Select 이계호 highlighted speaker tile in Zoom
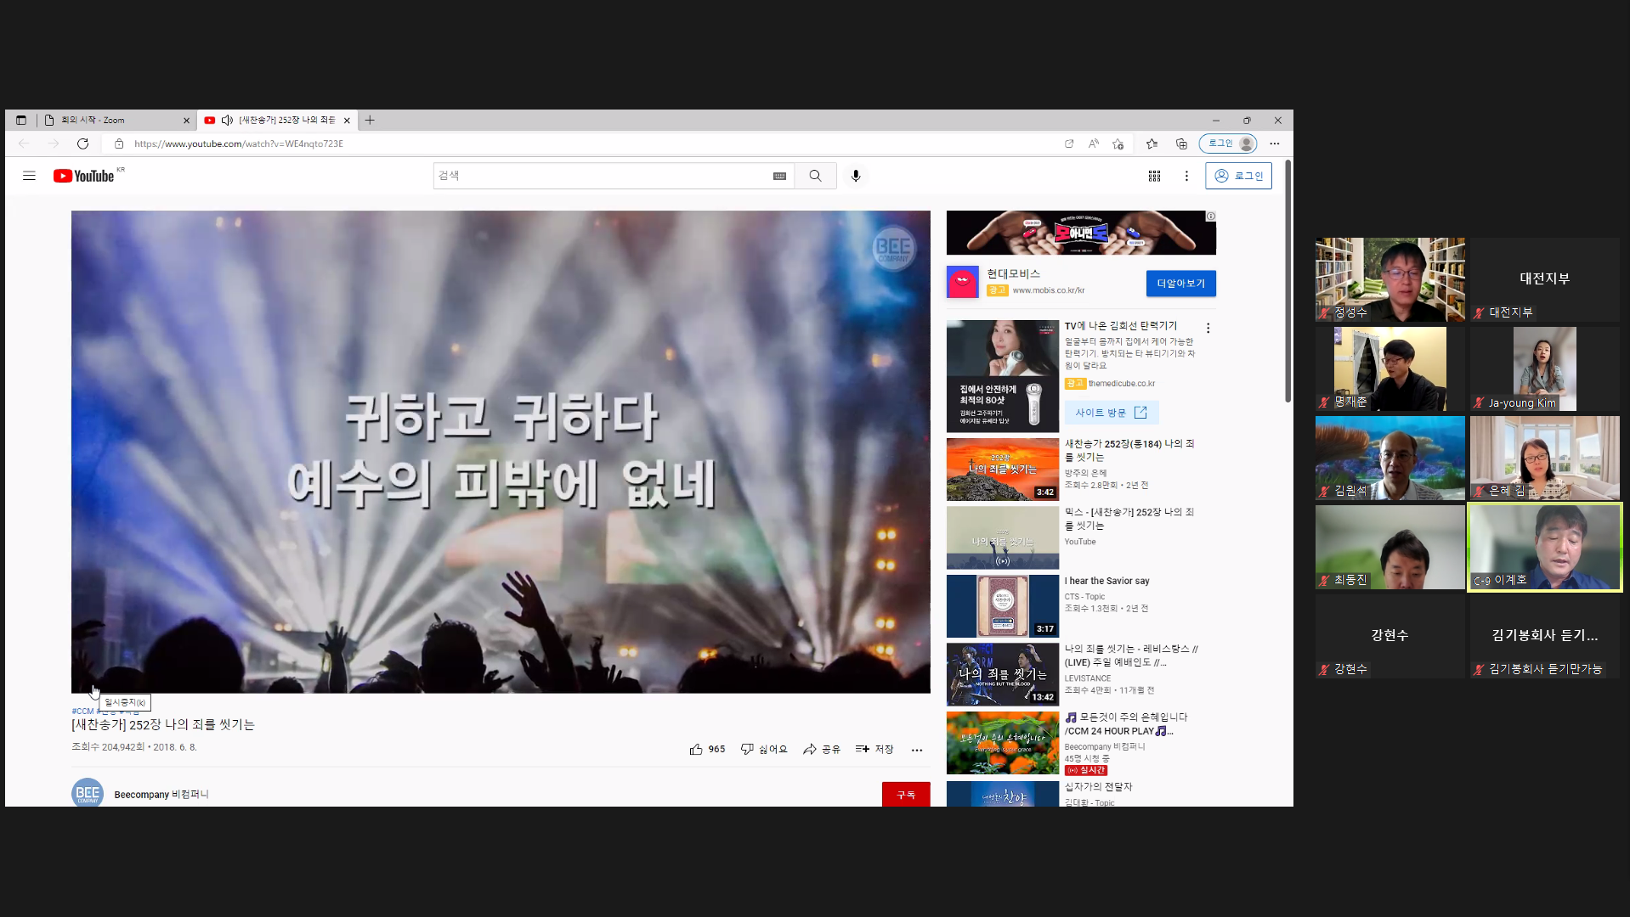The height and width of the screenshot is (917, 1630). (1545, 547)
